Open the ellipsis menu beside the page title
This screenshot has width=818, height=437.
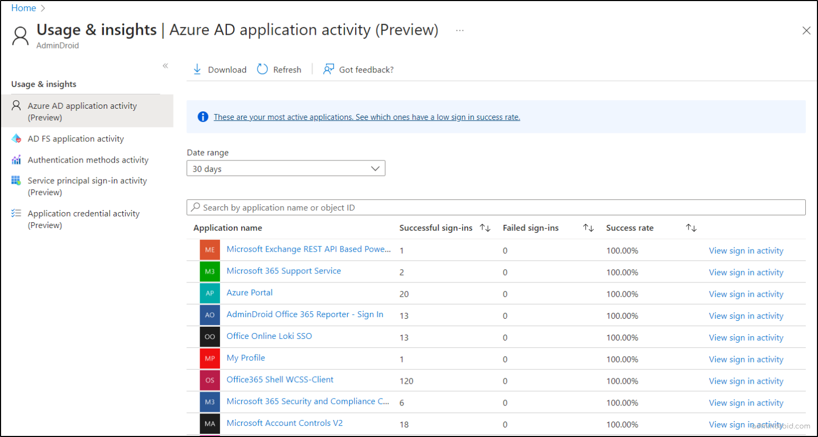459,30
